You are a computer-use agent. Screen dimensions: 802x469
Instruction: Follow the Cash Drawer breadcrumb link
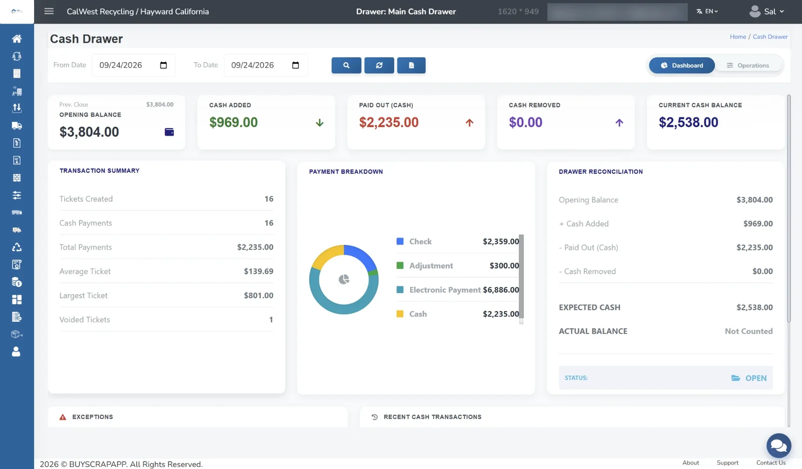coord(770,37)
